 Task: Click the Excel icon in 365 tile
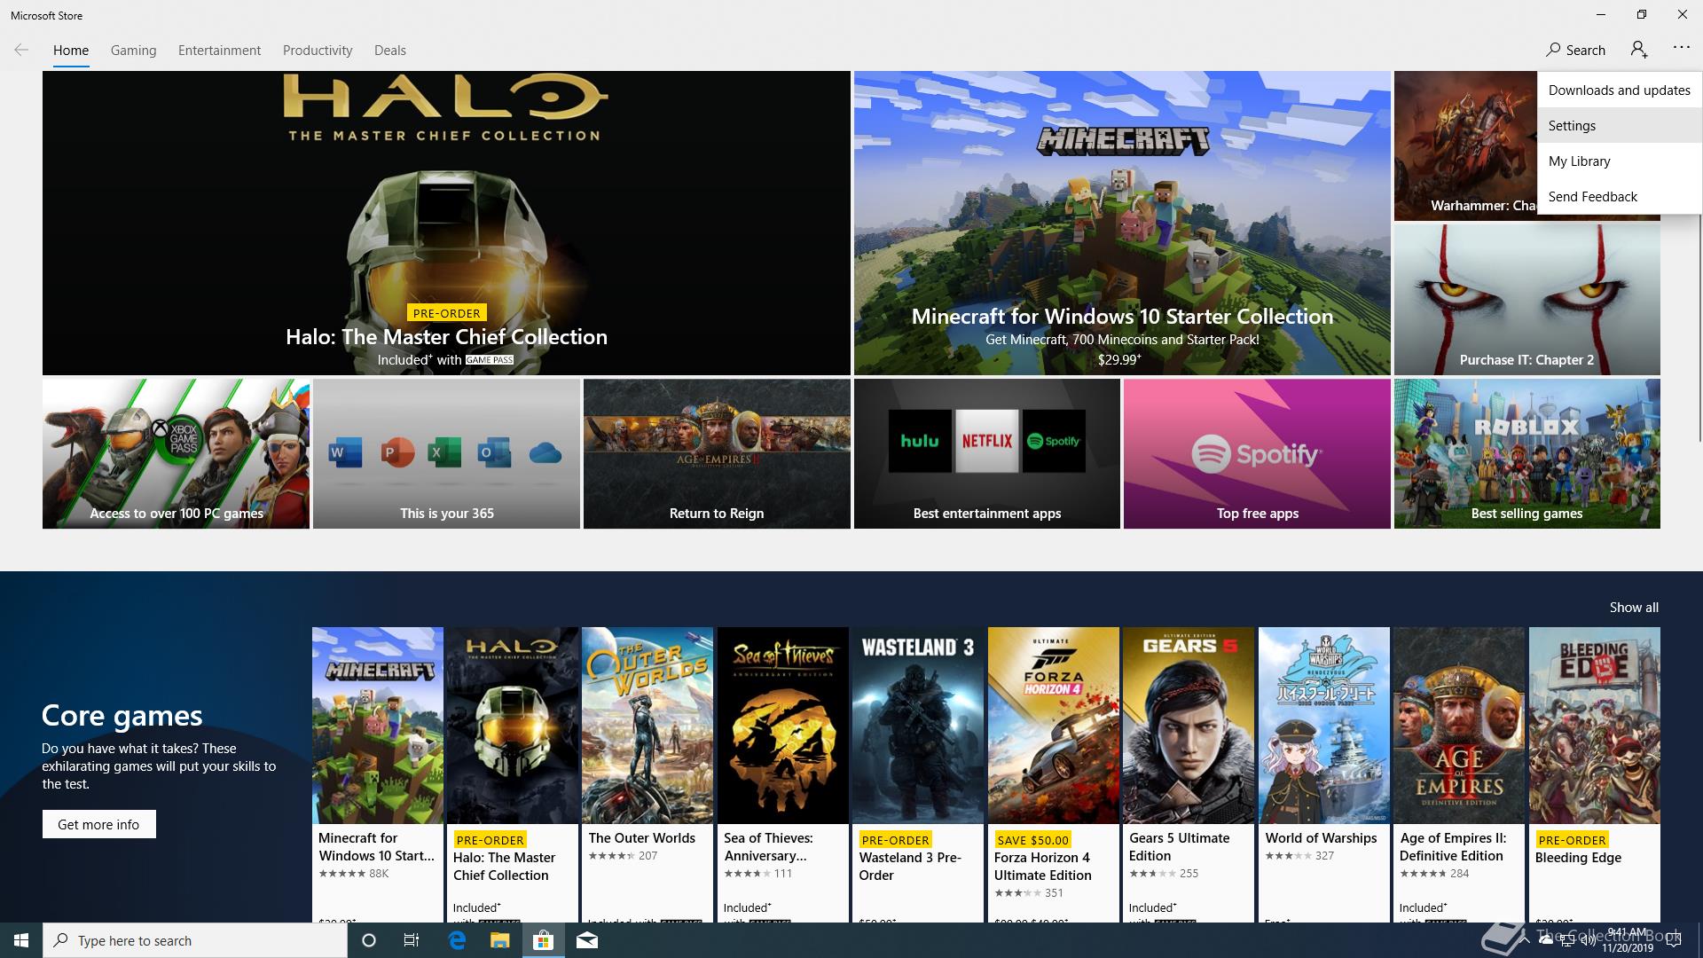pos(443,452)
